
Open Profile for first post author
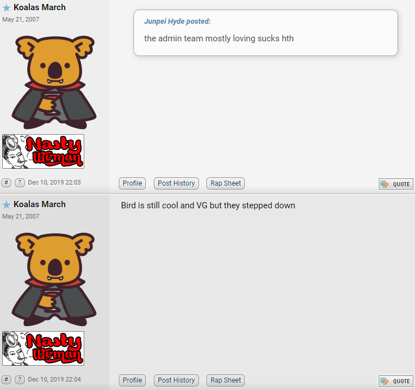(132, 183)
